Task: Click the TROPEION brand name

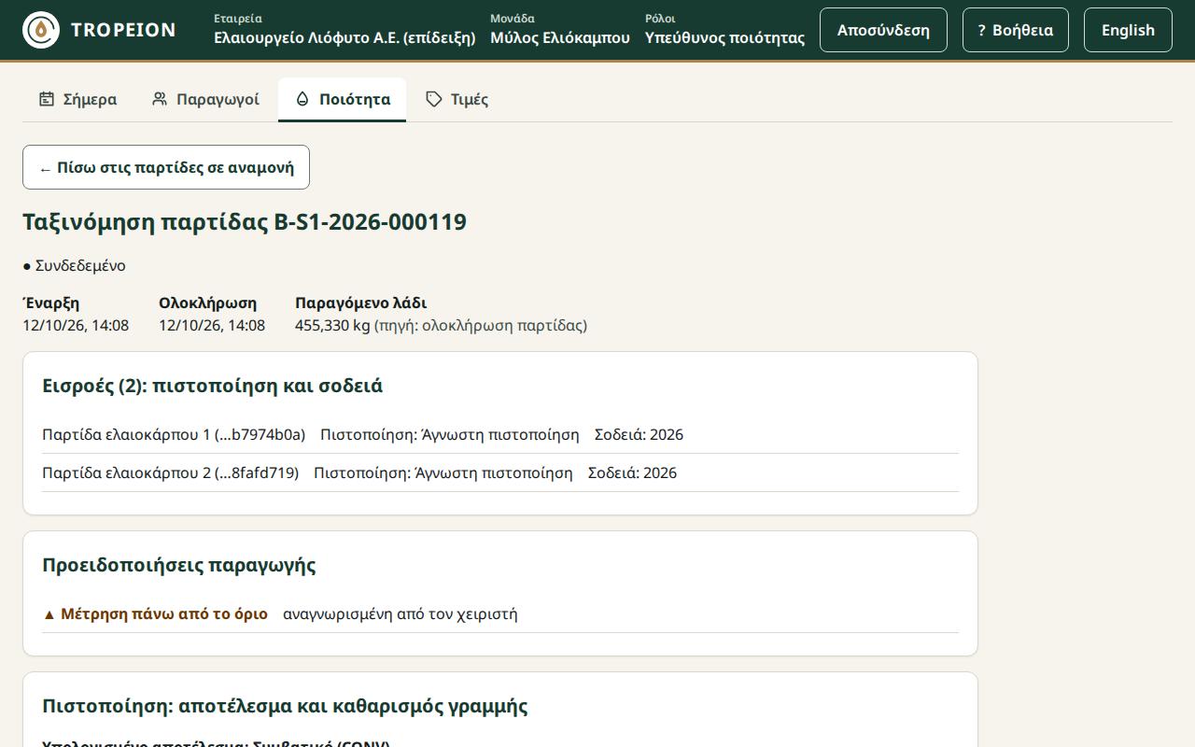Action: [x=123, y=30]
